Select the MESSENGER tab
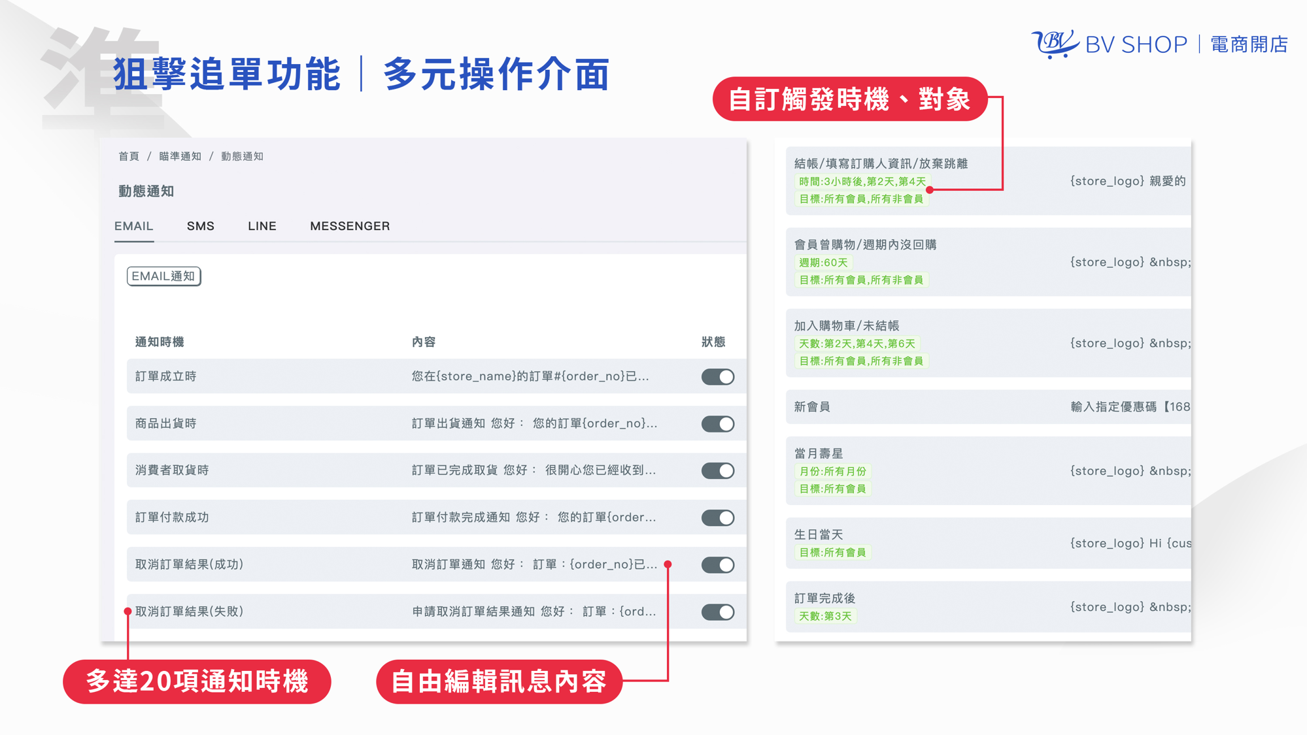The width and height of the screenshot is (1307, 735). coord(350,226)
